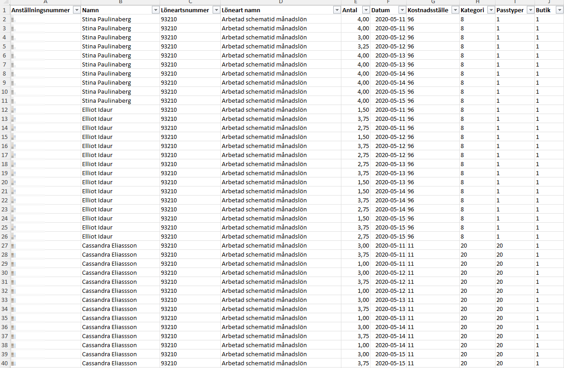Click 'Cassandra Eliassson' name cell in row 27
Screen dimensions: 564x368
click(x=120, y=245)
